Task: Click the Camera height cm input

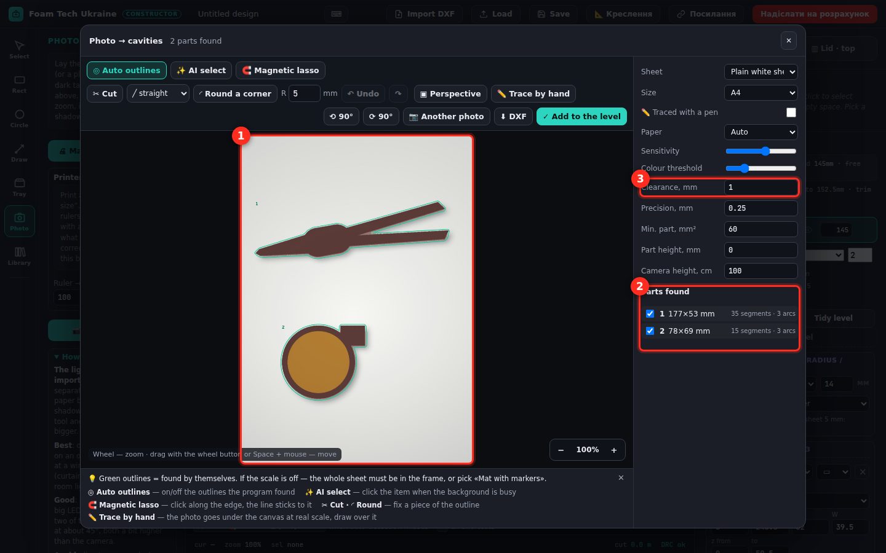Action: [761, 271]
